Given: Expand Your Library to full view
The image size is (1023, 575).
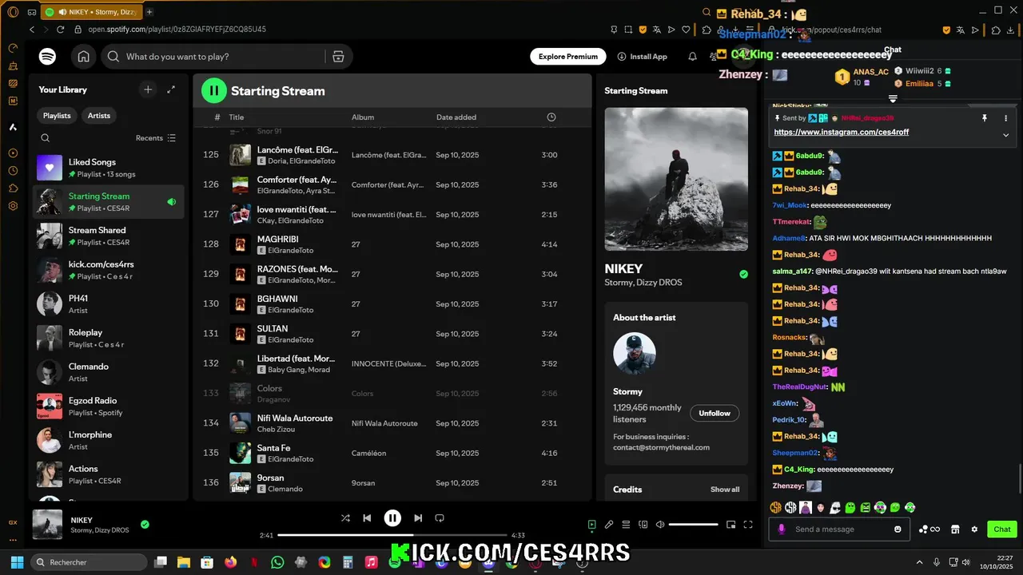Looking at the screenshot, I should tap(171, 89).
